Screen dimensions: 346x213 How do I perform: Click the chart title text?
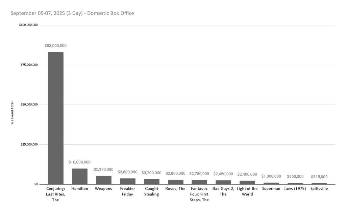pos(72,13)
